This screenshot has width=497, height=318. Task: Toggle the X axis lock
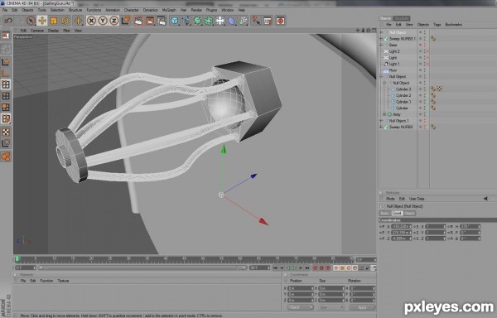[91, 21]
